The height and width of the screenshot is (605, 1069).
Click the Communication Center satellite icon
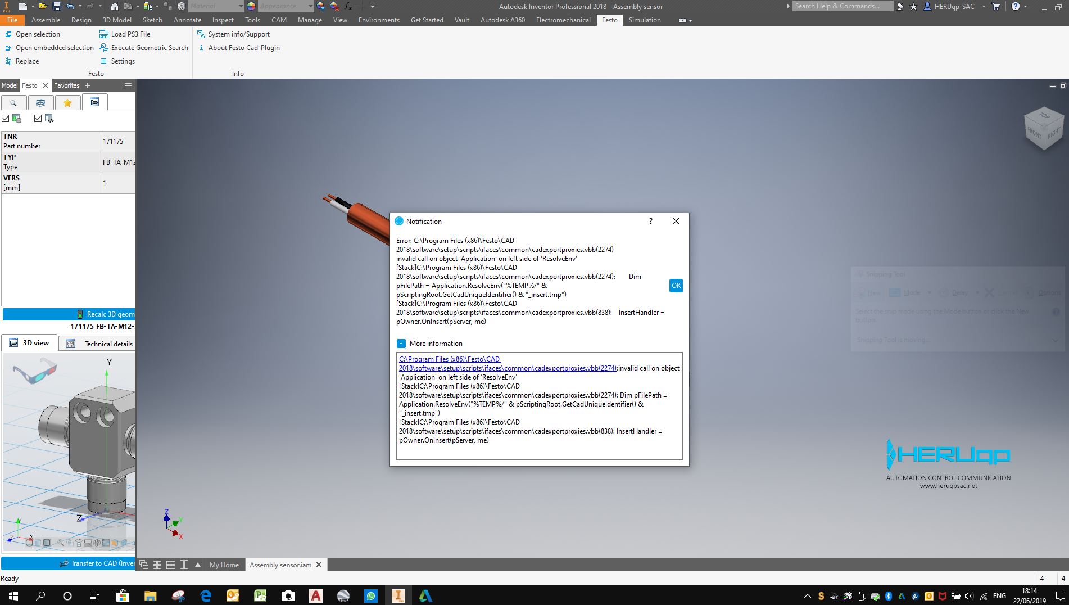click(900, 6)
